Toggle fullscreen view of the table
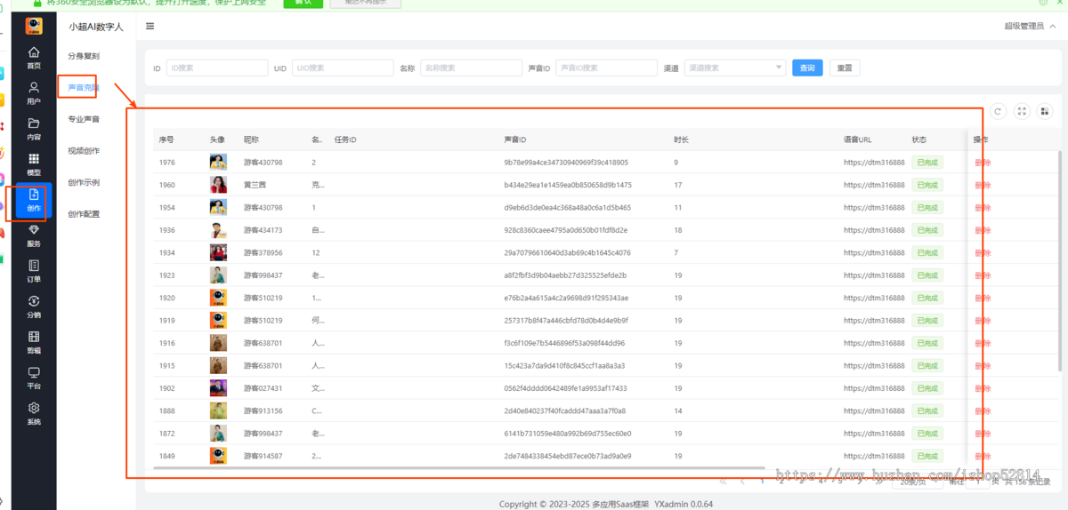The height and width of the screenshot is (510, 1068). pos(1022,111)
